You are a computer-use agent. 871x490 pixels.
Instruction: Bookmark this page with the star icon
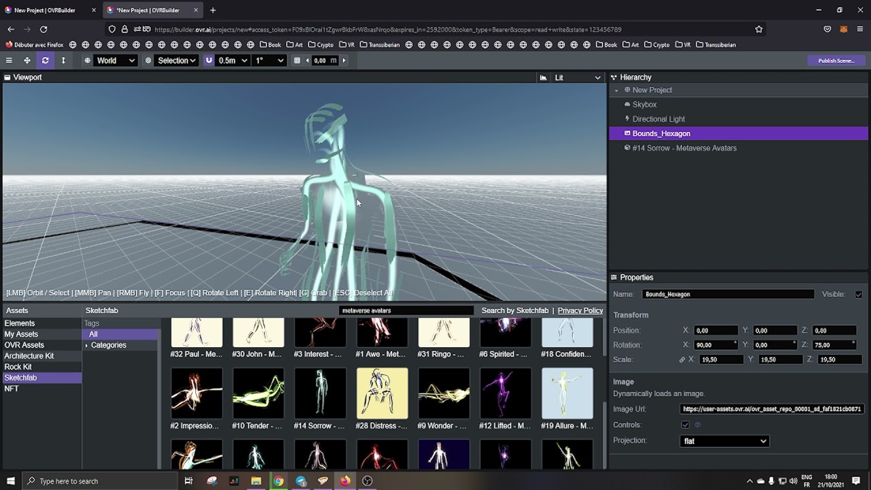(x=759, y=29)
